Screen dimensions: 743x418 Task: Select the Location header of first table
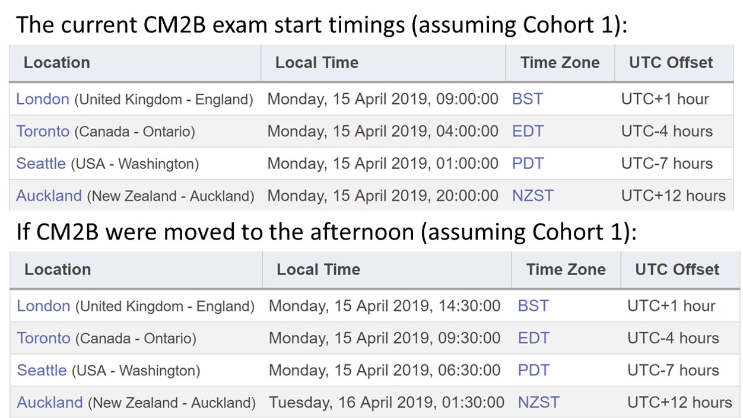(57, 63)
